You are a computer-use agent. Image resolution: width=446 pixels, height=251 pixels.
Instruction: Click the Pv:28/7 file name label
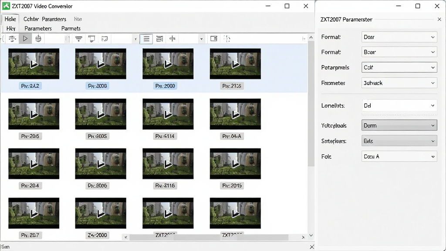(30, 235)
